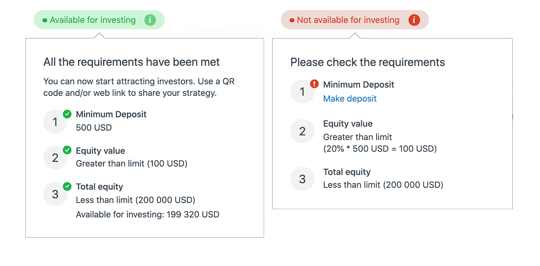
Task: Click step 2 circle in met requirements panel
Action: tap(55, 158)
